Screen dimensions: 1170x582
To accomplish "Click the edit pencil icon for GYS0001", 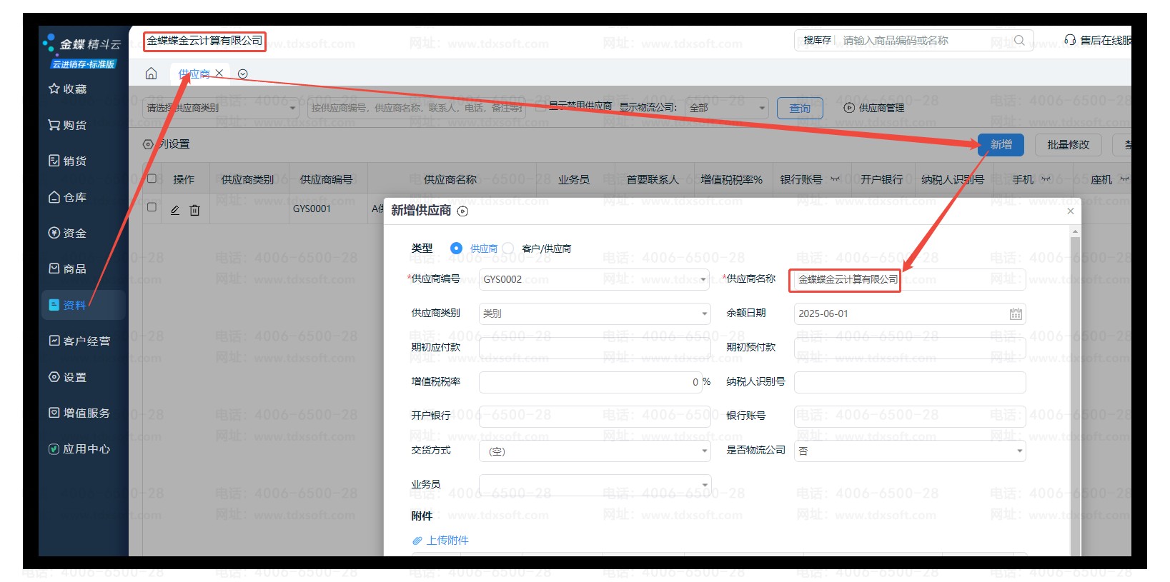I will click(175, 210).
